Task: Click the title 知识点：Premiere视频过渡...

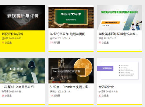Action: point(70,87)
